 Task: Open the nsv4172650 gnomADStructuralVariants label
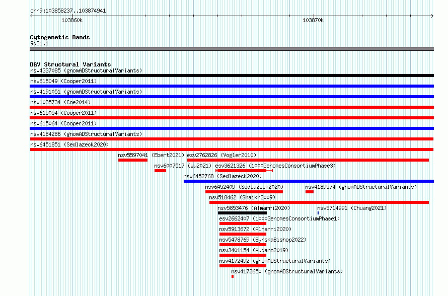tap(287, 271)
